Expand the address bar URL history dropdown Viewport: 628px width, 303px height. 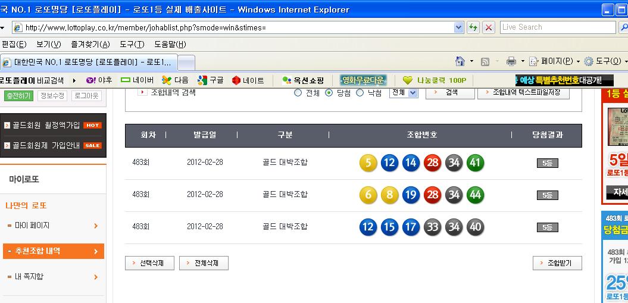458,27
